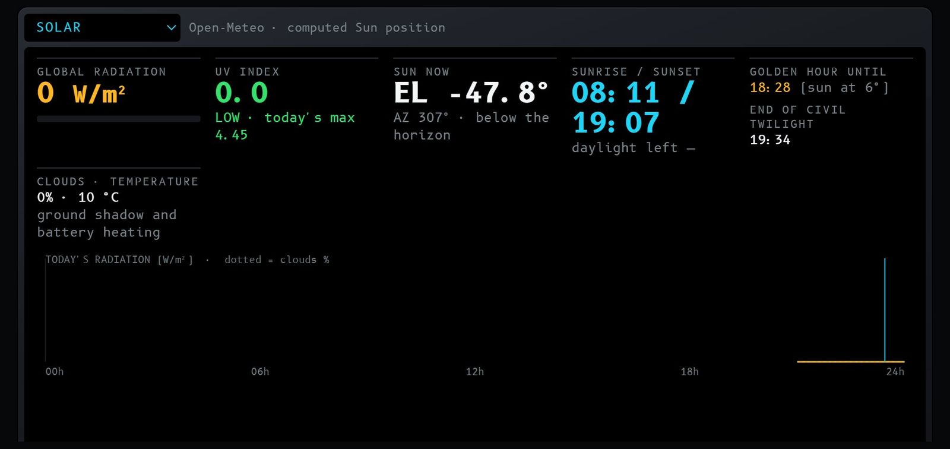Click the vertical blue current-time marker in chart

pyautogui.click(x=885, y=309)
